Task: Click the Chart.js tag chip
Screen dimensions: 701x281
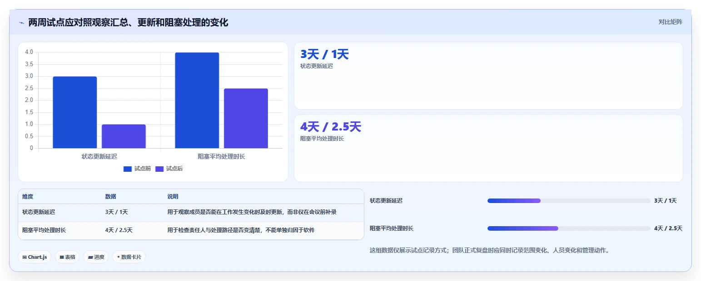Action: coord(35,257)
